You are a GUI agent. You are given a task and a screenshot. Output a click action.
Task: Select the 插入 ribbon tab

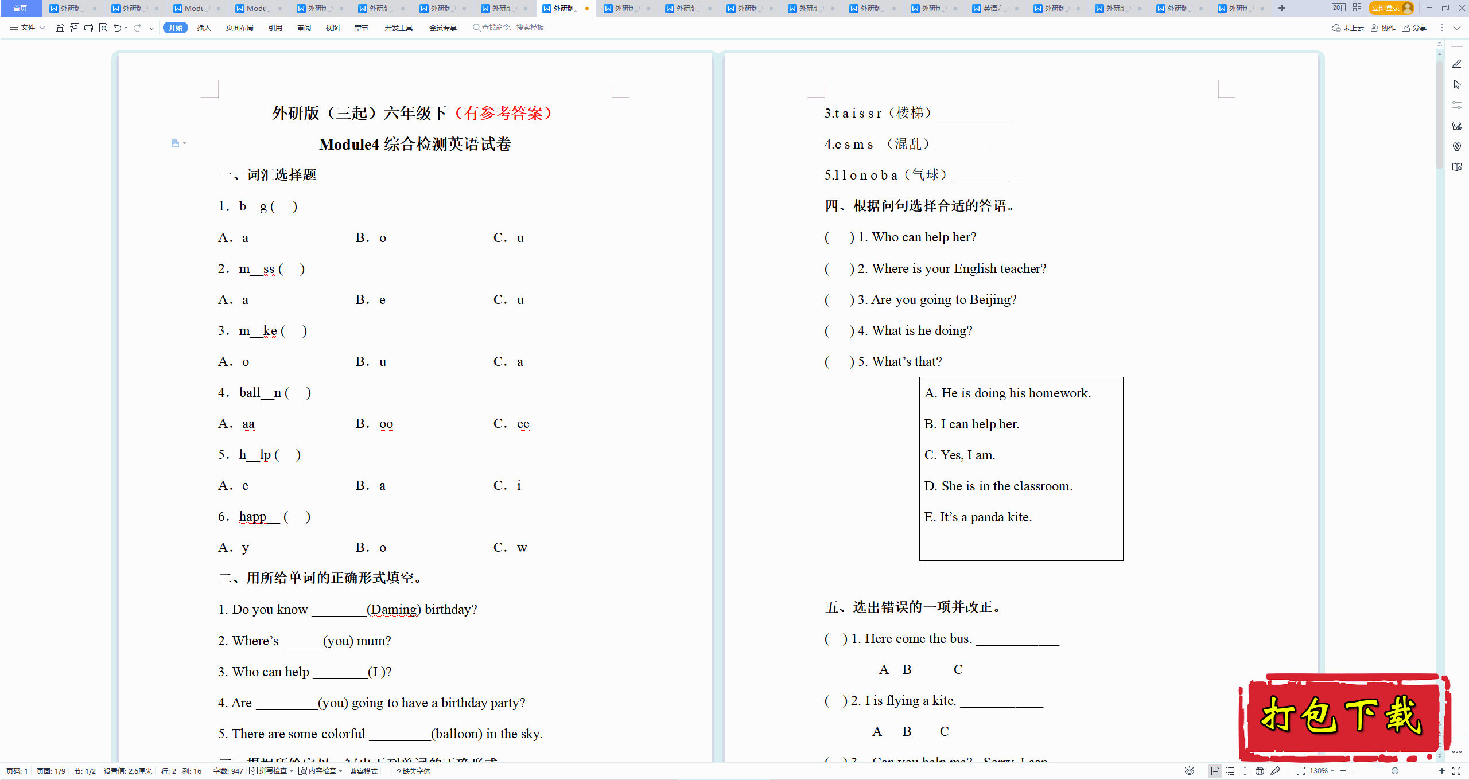click(x=204, y=28)
